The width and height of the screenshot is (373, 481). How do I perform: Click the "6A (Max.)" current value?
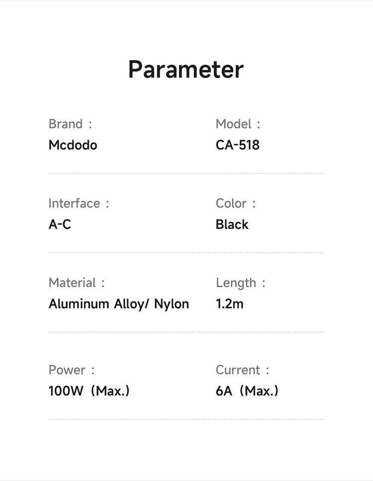[x=247, y=391]
